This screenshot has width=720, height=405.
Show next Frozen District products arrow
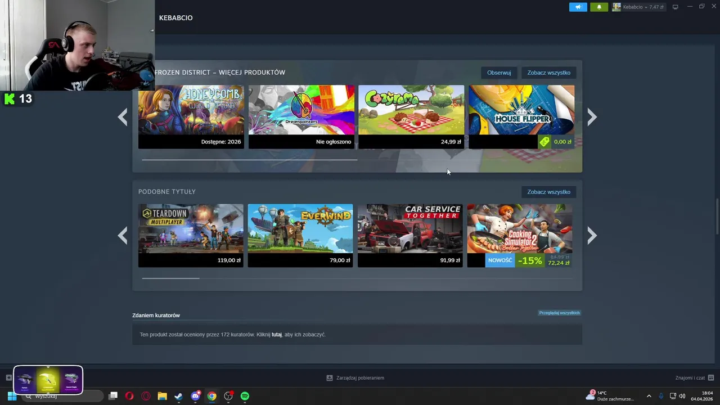[x=592, y=117]
